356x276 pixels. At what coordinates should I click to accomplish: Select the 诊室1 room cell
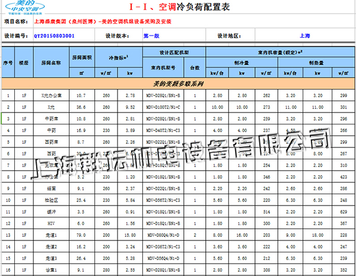(51, 270)
